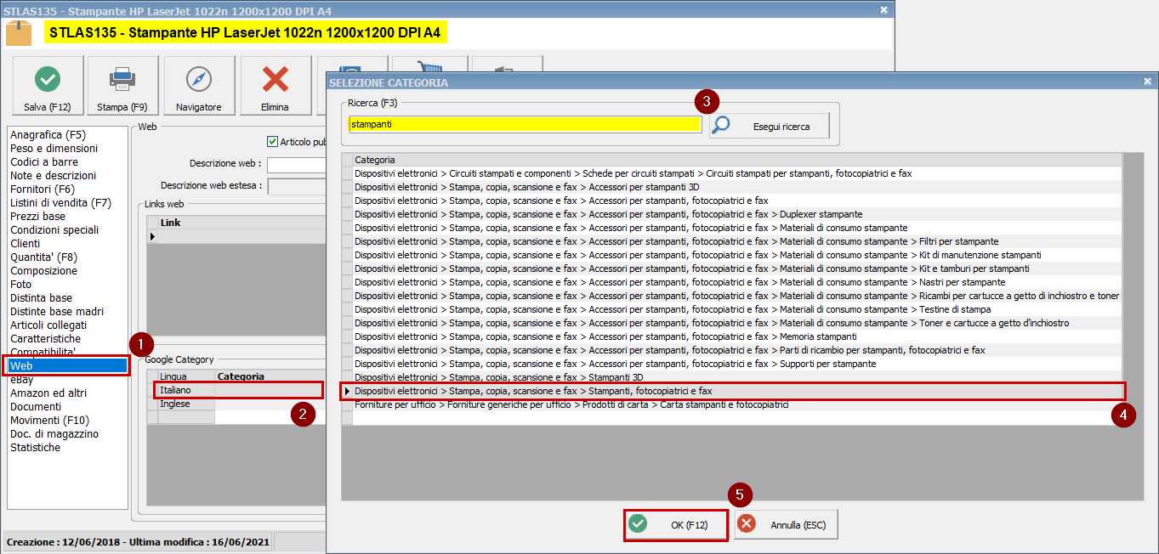Viewport: 1159px width, 554px height.
Task: Delete the article with the Elimina button
Action: tap(276, 86)
